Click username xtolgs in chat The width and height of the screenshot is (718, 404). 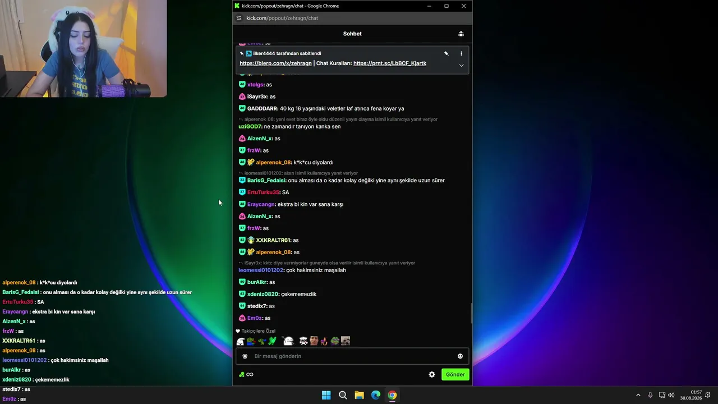[x=255, y=85]
